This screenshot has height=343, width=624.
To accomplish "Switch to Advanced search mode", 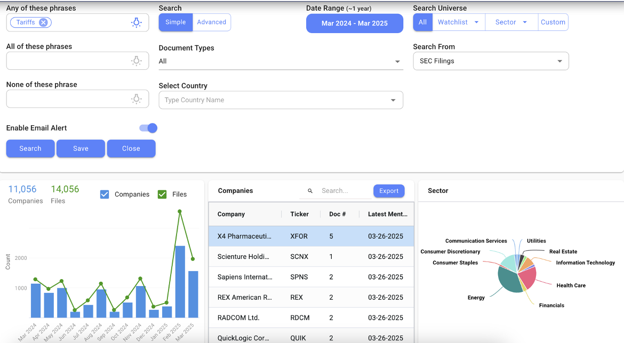I will coord(211,22).
